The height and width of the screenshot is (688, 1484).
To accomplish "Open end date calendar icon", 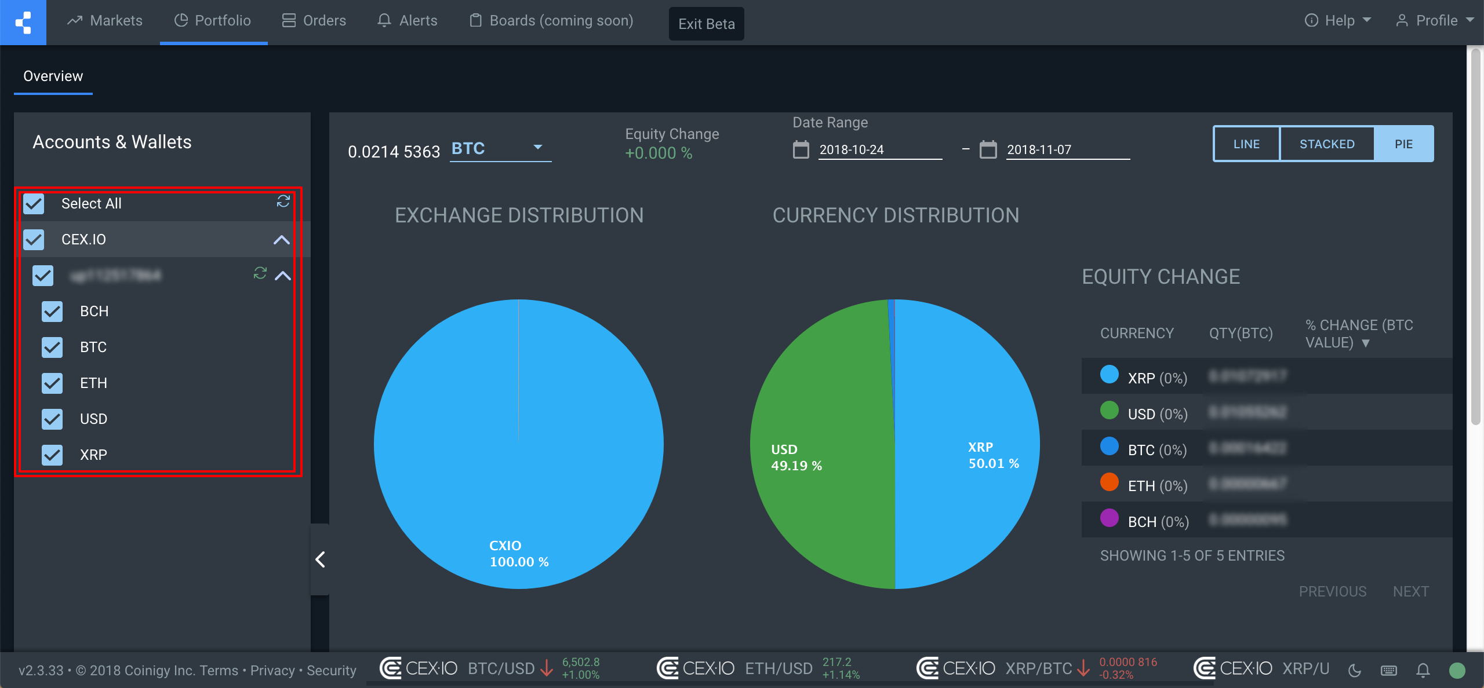I will tap(988, 149).
